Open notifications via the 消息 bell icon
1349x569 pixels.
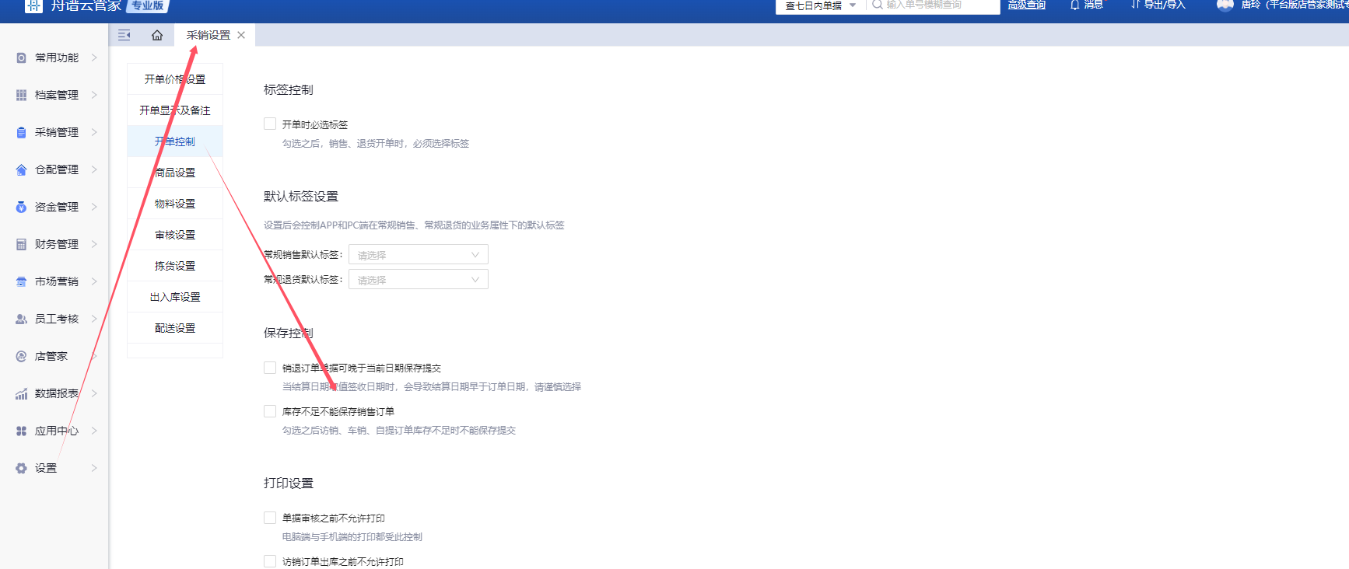pyautogui.click(x=1075, y=5)
